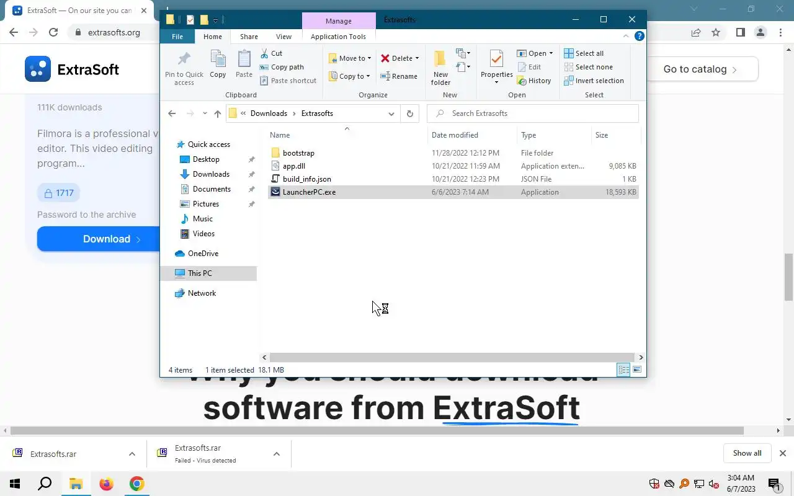Open Windows taskbar search
This screenshot has height=496, width=794.
45,484
